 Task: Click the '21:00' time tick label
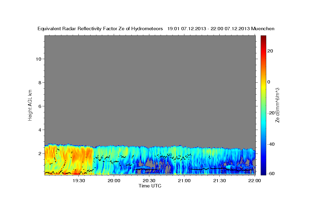(x=184, y=181)
